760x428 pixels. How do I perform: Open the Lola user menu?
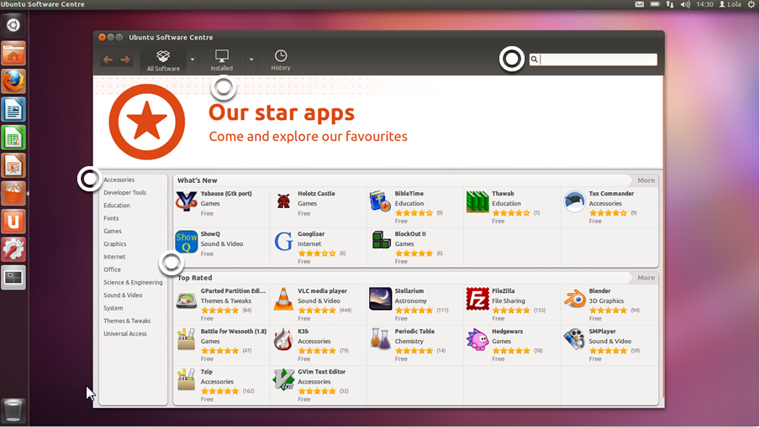(730, 4)
